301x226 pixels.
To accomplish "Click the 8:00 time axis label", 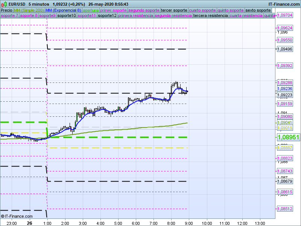I will coord(171,223).
